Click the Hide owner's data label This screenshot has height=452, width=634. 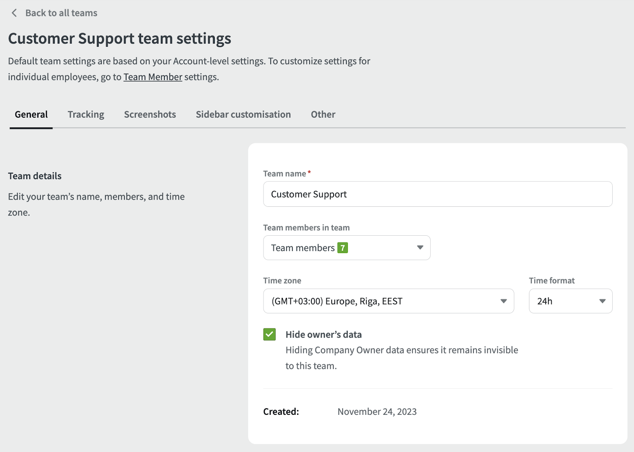pyautogui.click(x=323, y=335)
